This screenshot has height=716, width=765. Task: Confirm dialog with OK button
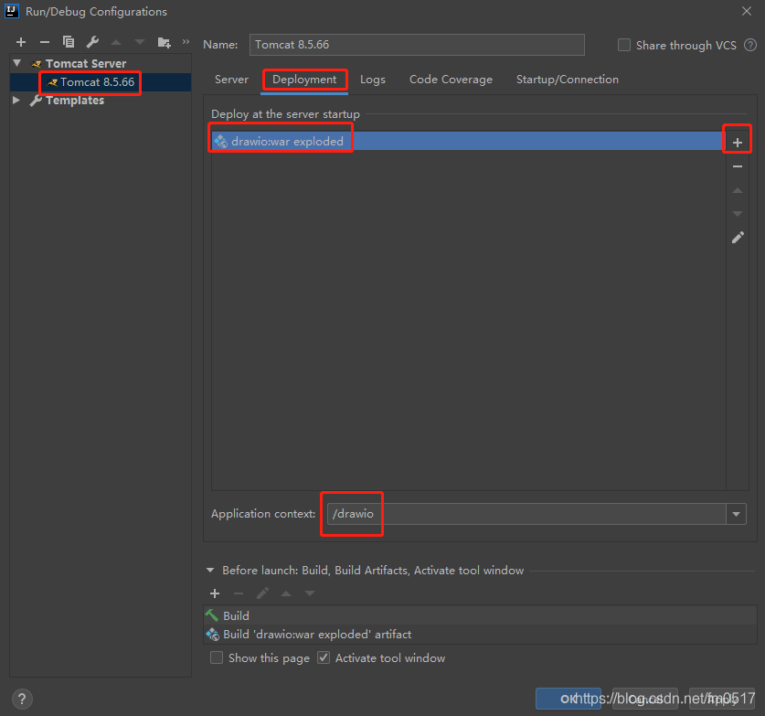click(568, 699)
